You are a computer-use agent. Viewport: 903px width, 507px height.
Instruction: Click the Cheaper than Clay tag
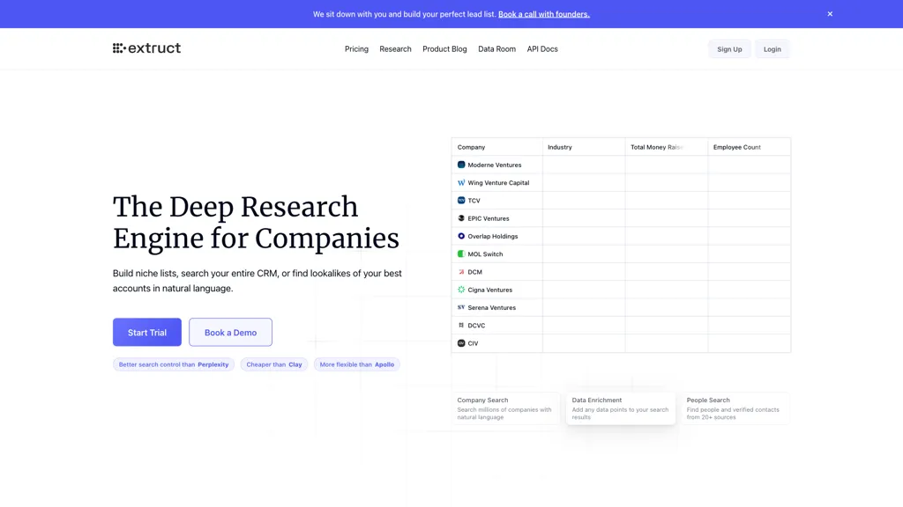coord(274,364)
